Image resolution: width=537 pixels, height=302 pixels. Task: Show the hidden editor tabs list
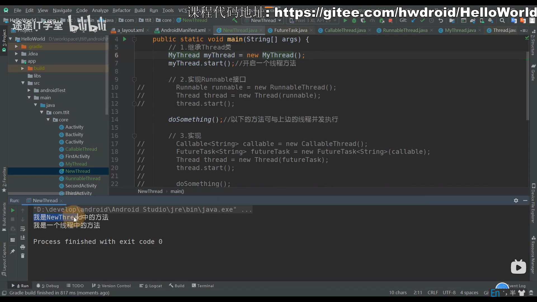click(x=524, y=30)
